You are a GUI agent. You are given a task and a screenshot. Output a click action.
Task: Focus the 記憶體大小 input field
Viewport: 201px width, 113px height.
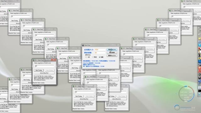(x=100, y=50)
